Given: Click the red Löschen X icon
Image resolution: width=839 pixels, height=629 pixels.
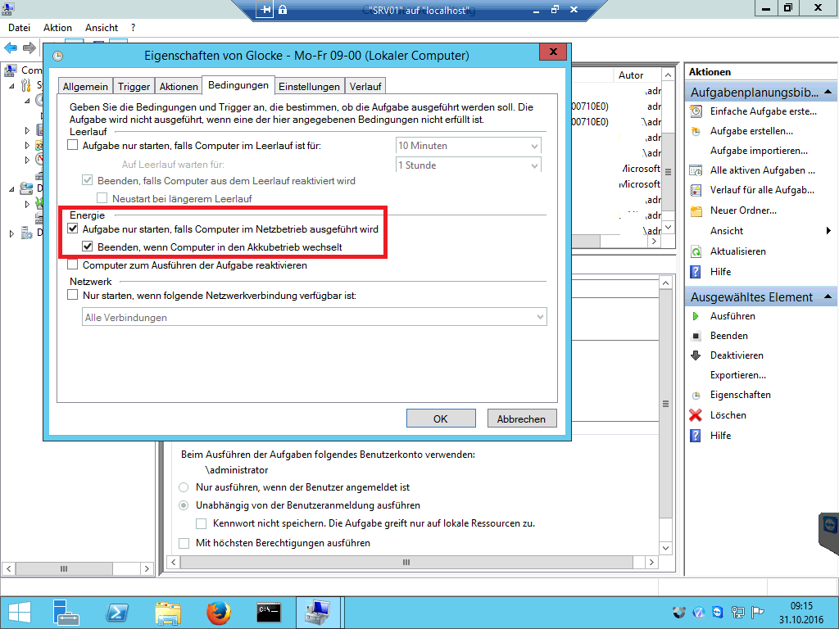Looking at the screenshot, I should click(696, 415).
